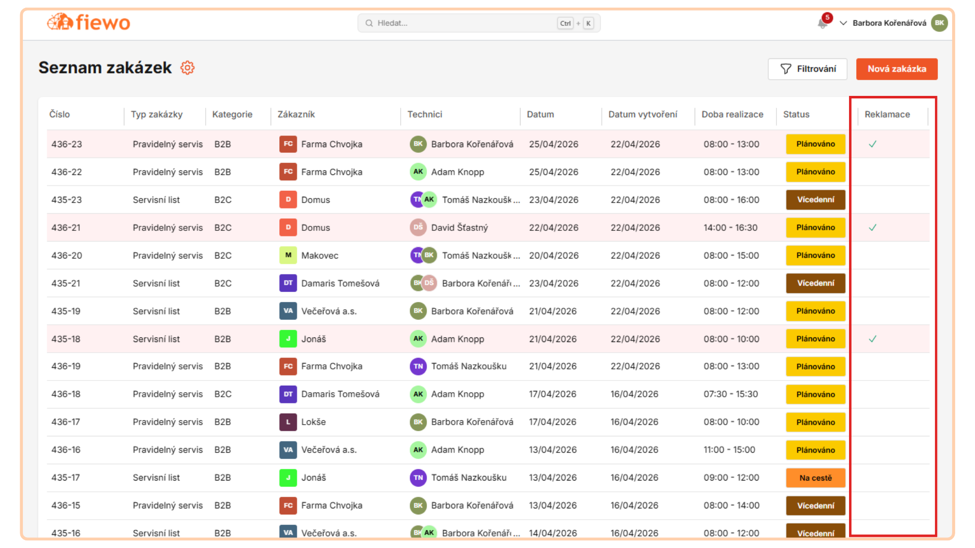
Task: Click the notification bell icon
Action: pyautogui.click(x=822, y=23)
